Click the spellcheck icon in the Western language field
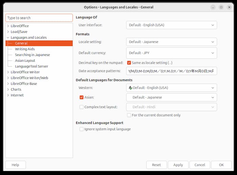Viewport: 237px width, 175px height. point(130,88)
